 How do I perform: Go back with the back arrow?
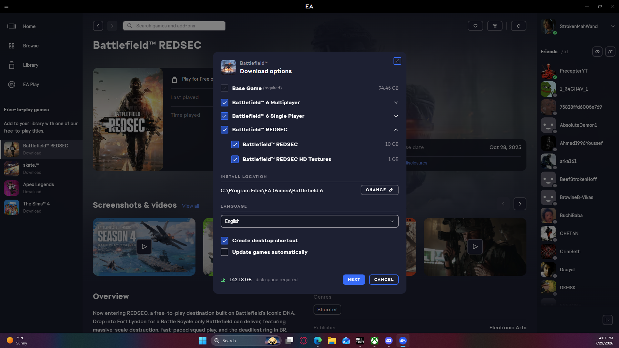click(98, 26)
